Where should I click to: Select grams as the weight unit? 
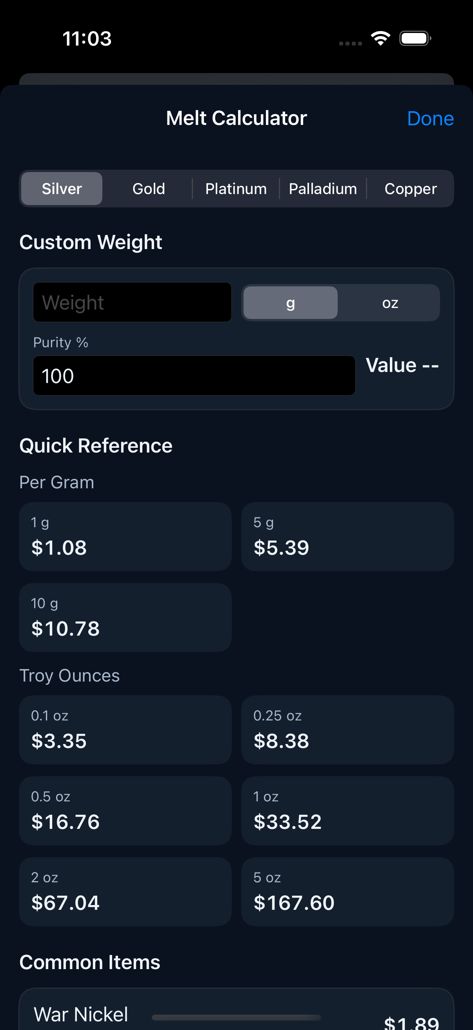pyautogui.click(x=290, y=303)
